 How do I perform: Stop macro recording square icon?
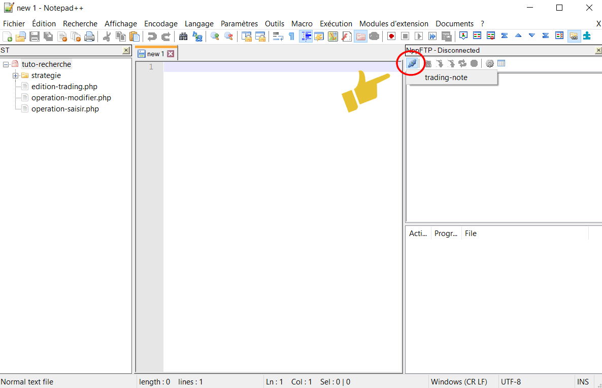coord(405,36)
